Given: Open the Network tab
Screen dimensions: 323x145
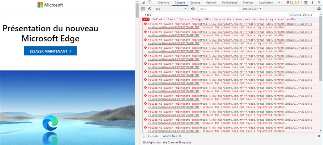Looking at the screenshot, I should click(x=211, y=3).
